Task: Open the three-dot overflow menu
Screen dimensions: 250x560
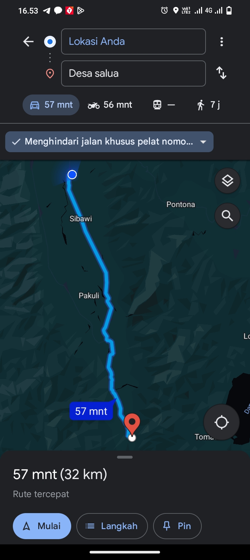Action: click(x=222, y=42)
